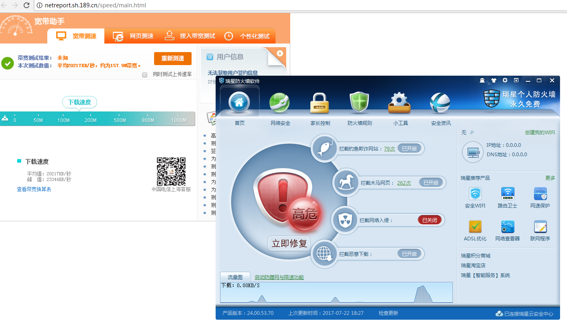This screenshot has height=325, width=567.
Task: Launch the 路由卫士 router icon
Action: pyautogui.click(x=507, y=194)
